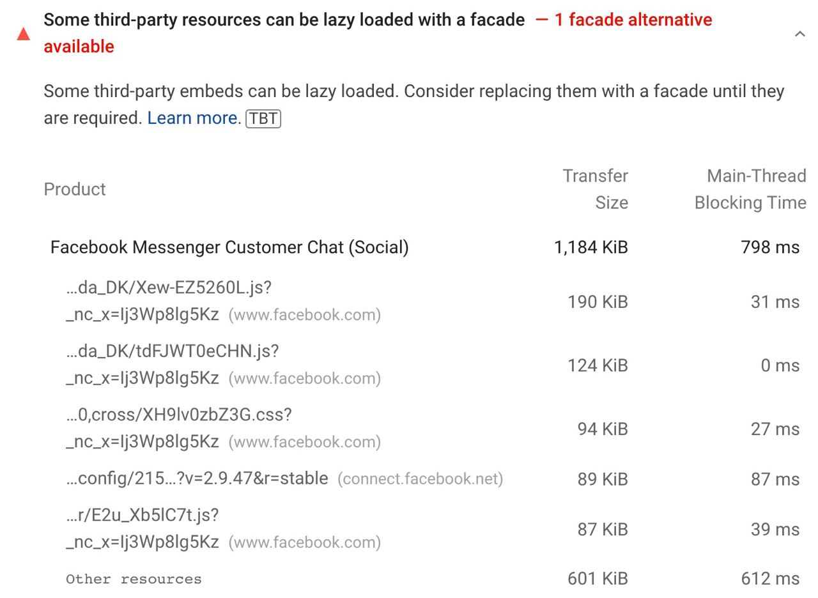Click the 0 ms blocking time value

point(780,365)
